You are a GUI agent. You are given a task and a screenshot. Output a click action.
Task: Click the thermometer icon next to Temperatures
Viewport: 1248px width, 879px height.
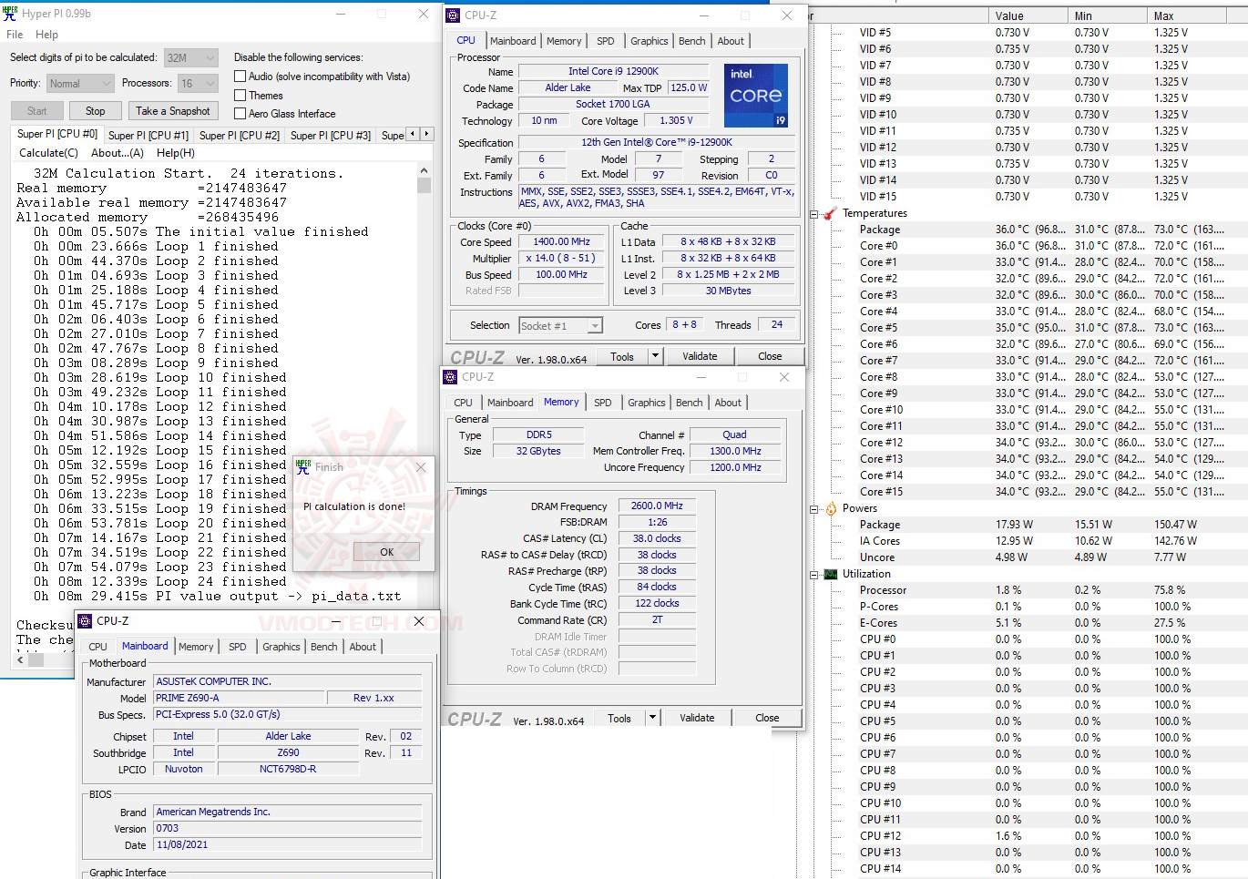[830, 212]
